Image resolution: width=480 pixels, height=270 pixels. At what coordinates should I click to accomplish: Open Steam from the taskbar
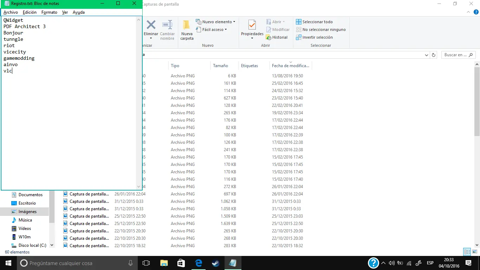click(215, 263)
